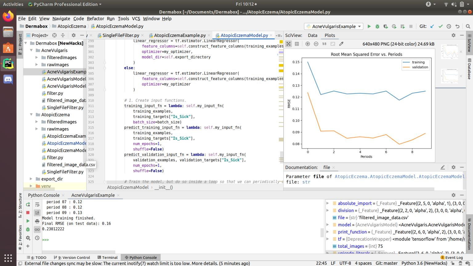Toggle the tool window bars in status bar
This screenshot has height=266, width=473.
coord(20,264)
